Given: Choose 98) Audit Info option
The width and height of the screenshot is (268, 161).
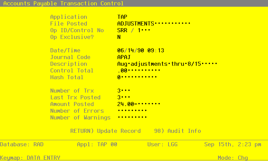Looking at the screenshot, I should pyautogui.click(x=178, y=131).
